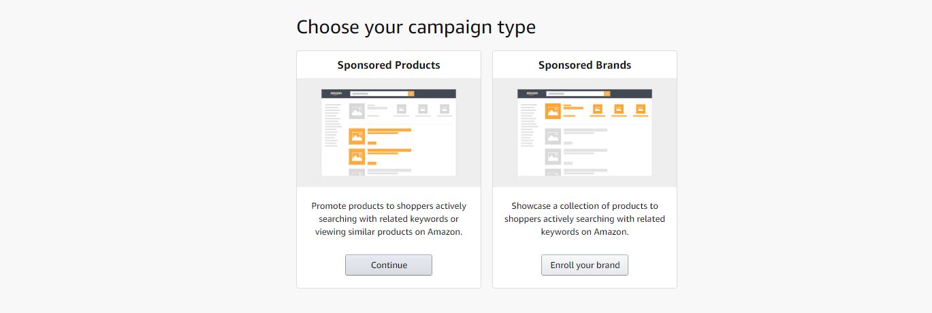Click the Amazon logo in Sponsored Brands preview
This screenshot has height=313, width=932.
tap(532, 93)
